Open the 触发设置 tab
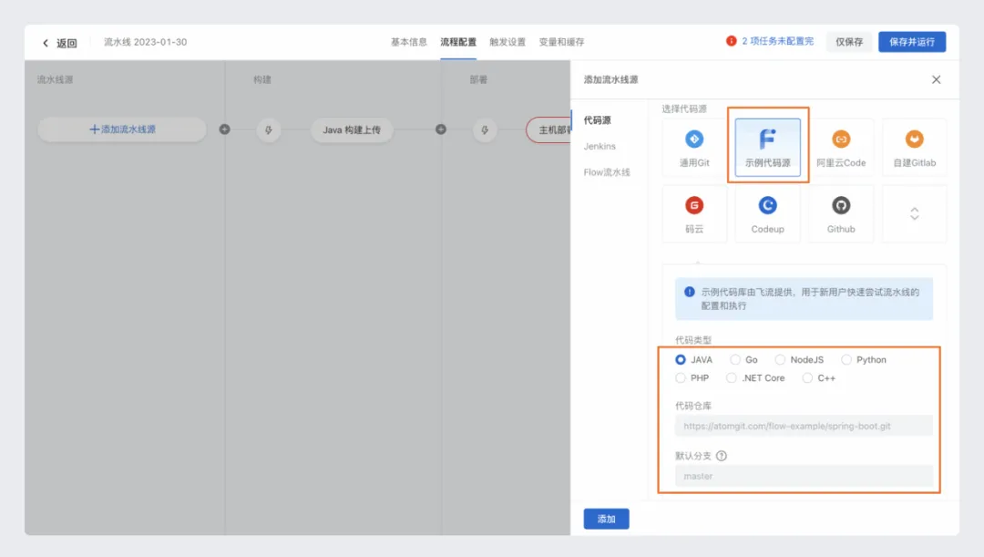 tap(507, 42)
